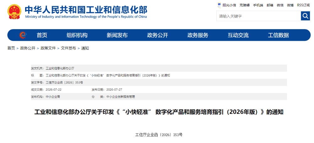The image size is (314, 143).
Task: Click the 发布机构 label
Action: tap(38, 97)
